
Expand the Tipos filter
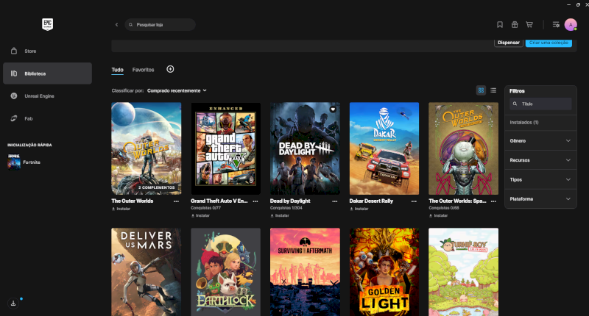point(540,179)
